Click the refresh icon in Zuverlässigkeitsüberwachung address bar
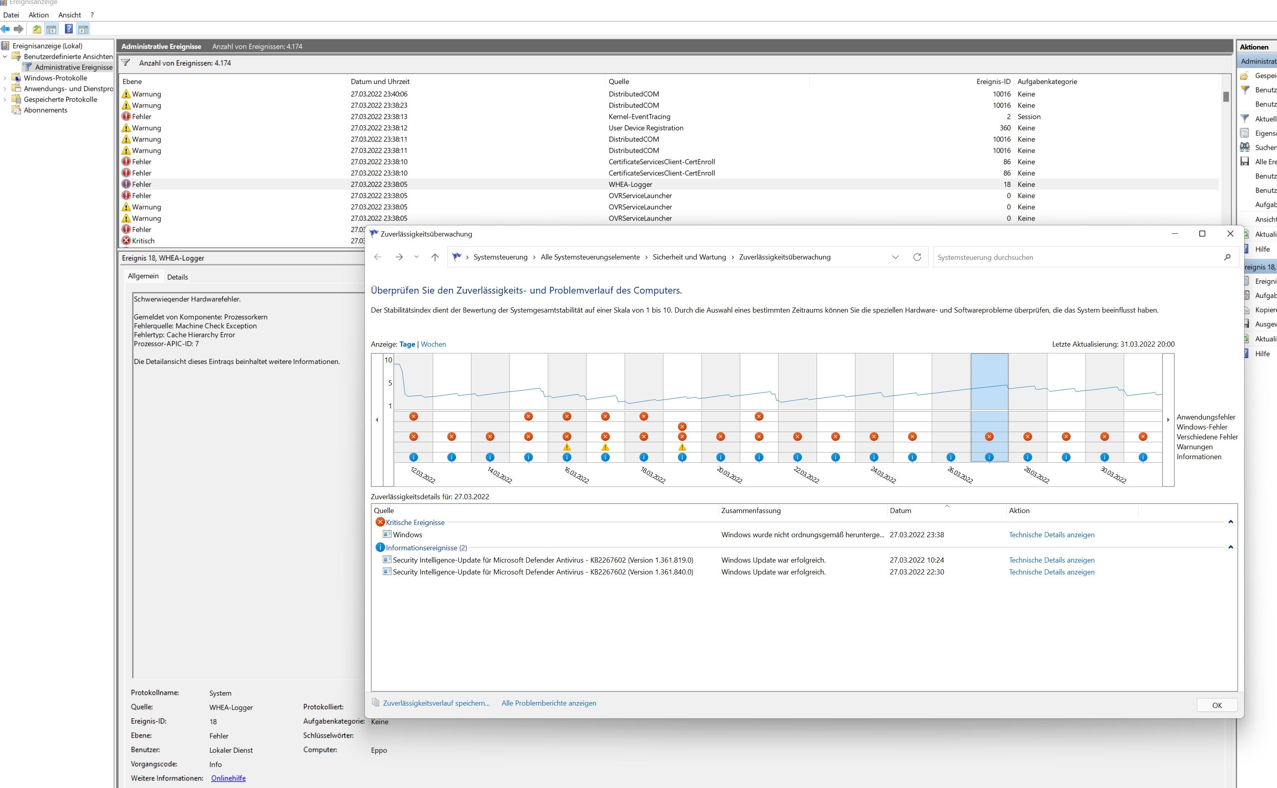 (917, 257)
